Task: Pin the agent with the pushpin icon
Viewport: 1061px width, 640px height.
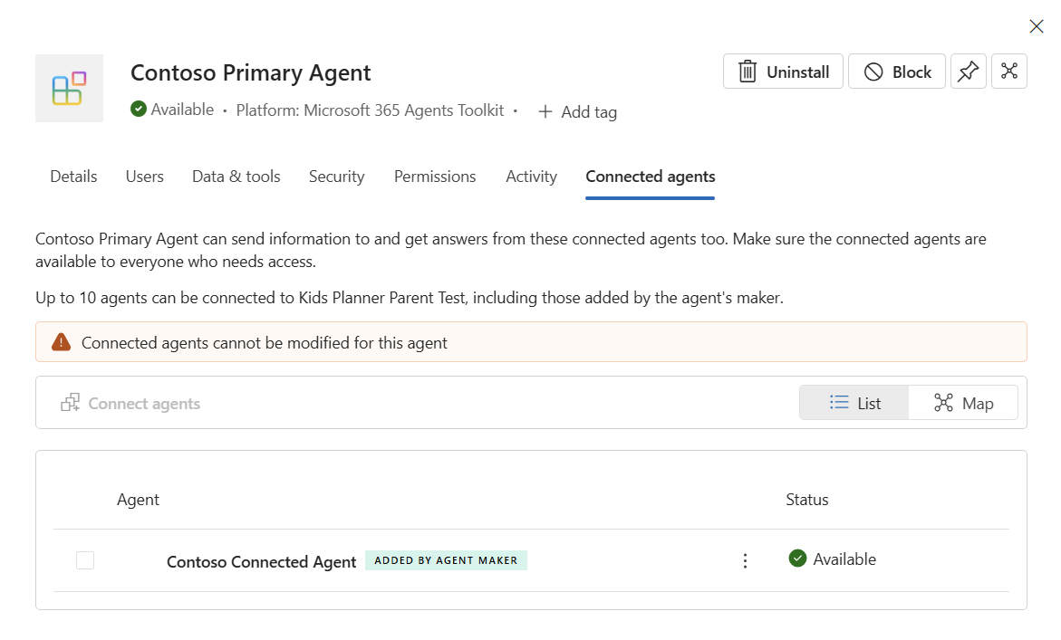Action: (x=969, y=72)
